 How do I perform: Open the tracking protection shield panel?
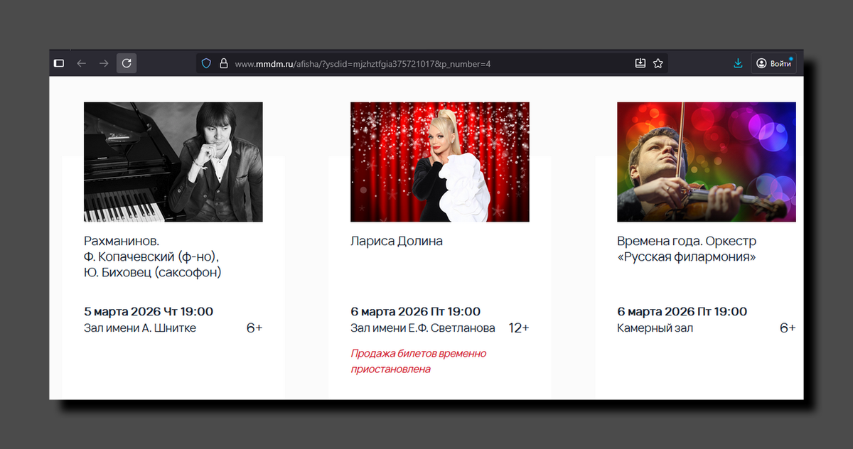205,63
